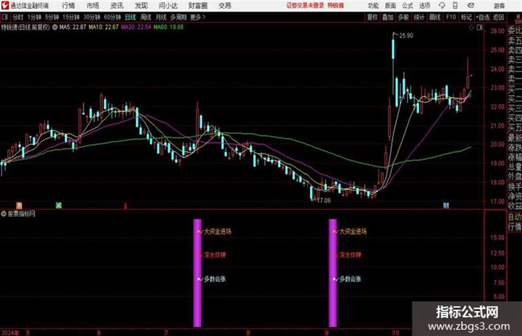522x336 pixels.
Task: Click the 通达信 application logo icon
Action: pos(4,6)
